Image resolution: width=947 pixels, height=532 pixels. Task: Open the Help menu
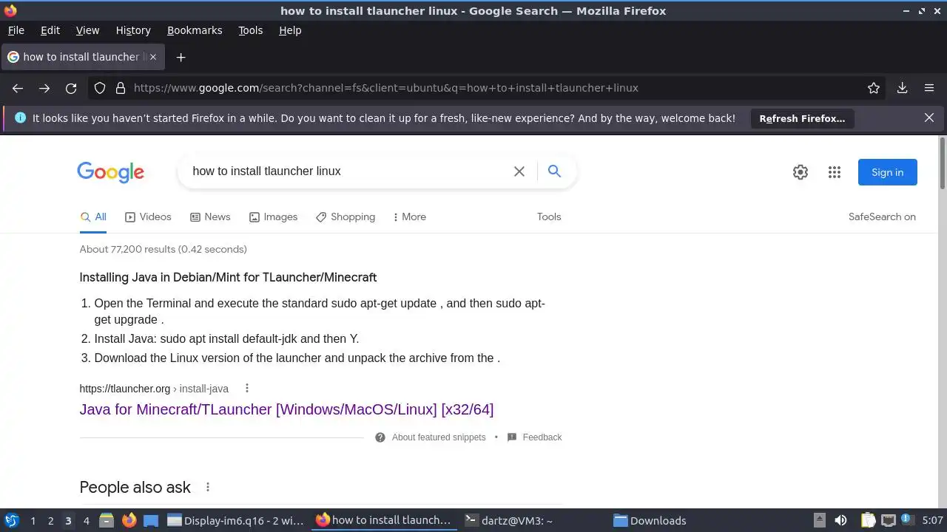290,30
